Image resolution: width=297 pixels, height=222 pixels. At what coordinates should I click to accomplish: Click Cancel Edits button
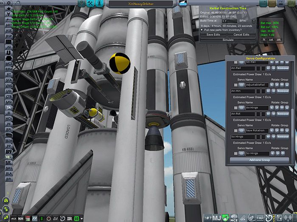pos(241,35)
